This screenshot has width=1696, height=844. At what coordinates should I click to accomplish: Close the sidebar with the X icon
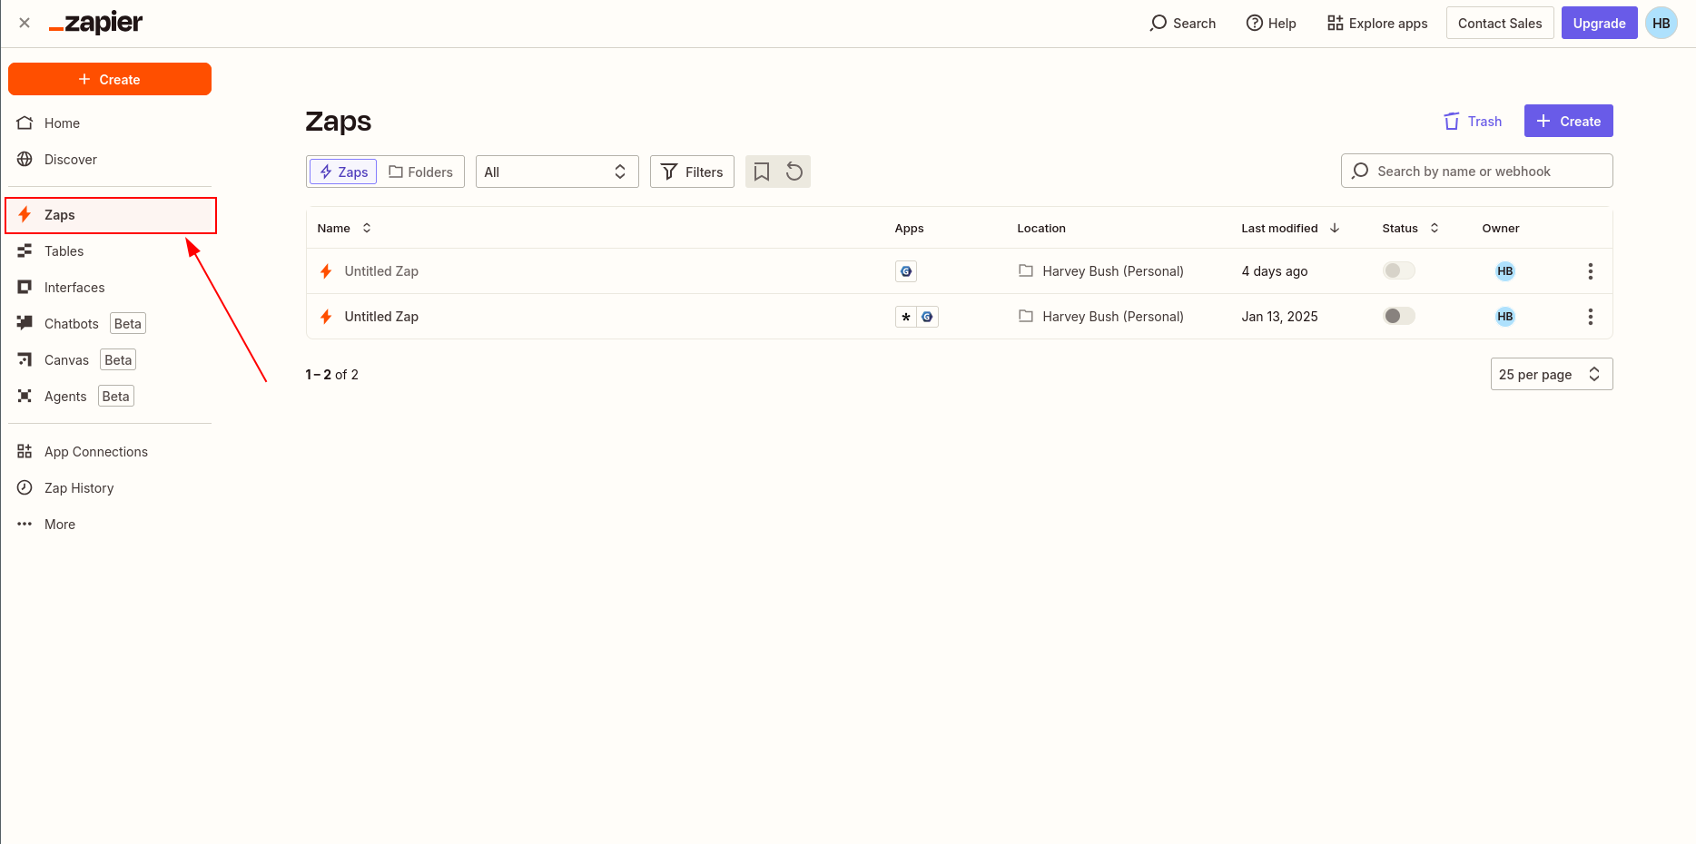tap(25, 23)
